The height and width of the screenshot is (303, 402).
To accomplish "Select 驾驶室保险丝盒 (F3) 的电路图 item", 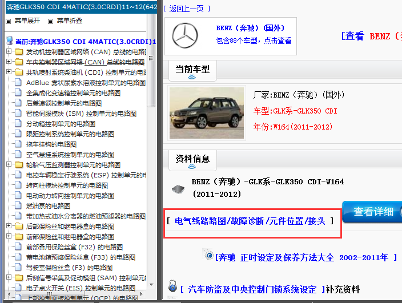I will [x=69, y=268].
